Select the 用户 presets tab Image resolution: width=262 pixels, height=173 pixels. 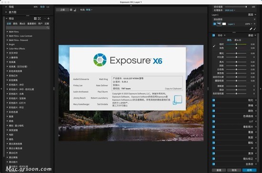tap(40, 23)
